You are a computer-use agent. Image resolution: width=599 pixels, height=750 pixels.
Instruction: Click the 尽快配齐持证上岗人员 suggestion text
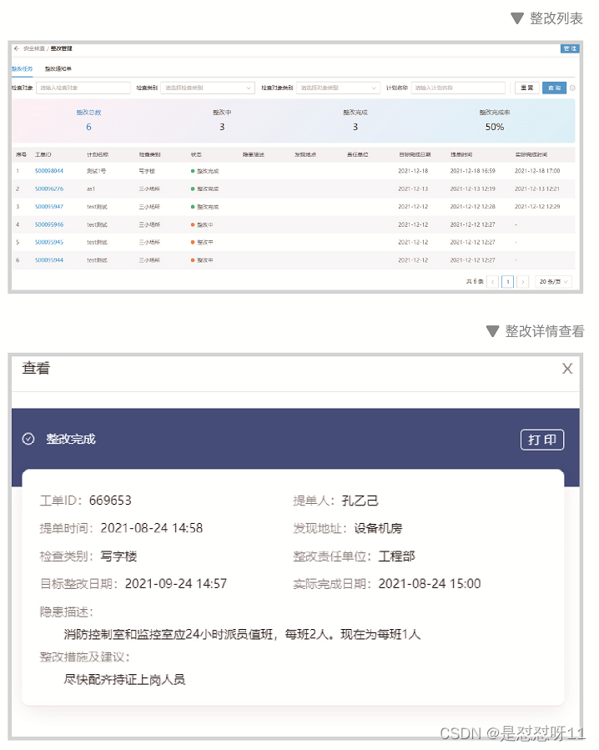pos(124,680)
